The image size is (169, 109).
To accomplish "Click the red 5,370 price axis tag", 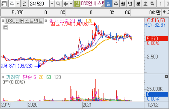I will pos(157,39).
